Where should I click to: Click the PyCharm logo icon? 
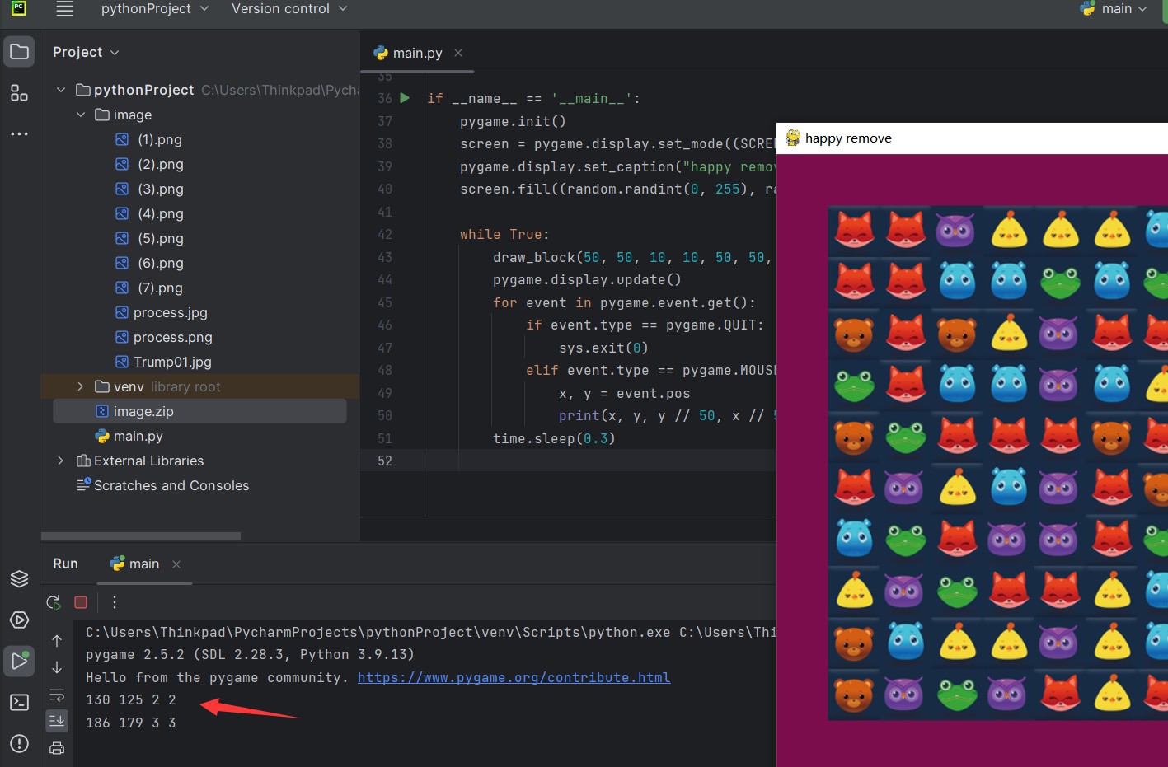(x=19, y=9)
